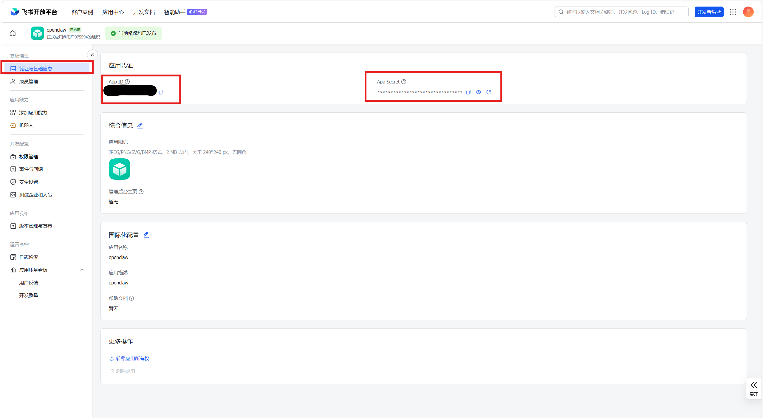Focus the documentation search field
The width and height of the screenshot is (763, 418).
[622, 12]
